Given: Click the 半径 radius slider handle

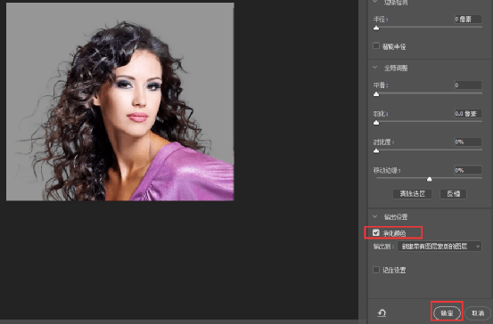Looking at the screenshot, I should 376,28.
